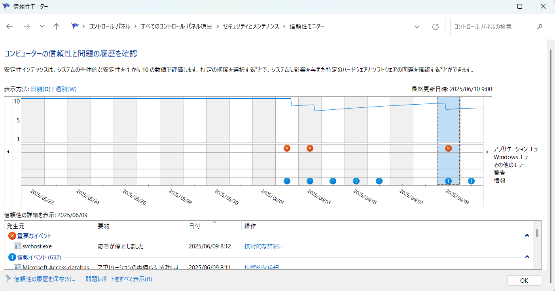
Task: Click the red error icon on 2025/06/02
Action: point(287,148)
